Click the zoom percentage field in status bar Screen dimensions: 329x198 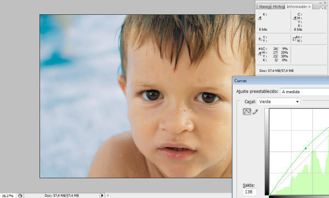coord(8,196)
